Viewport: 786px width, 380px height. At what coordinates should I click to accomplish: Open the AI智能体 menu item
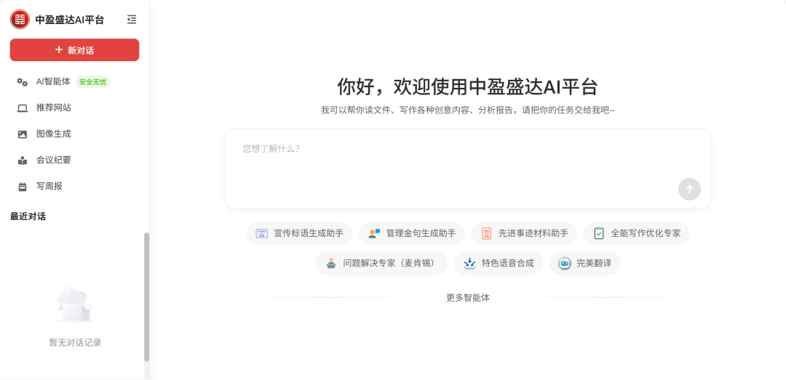[53, 81]
